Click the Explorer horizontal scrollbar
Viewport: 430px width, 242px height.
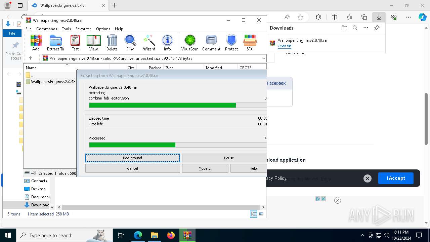coord(161,207)
